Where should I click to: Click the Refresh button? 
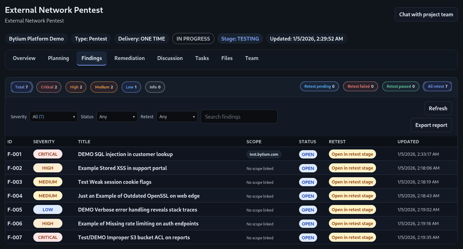(438, 108)
